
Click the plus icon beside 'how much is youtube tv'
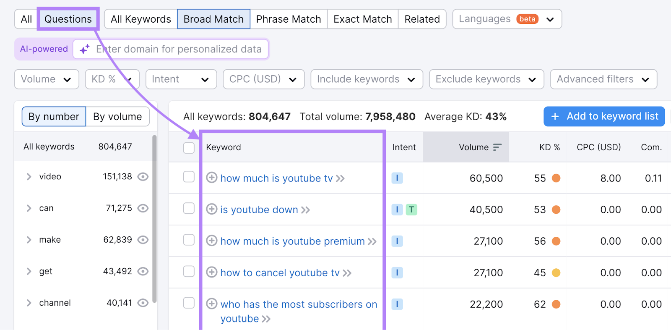(212, 178)
